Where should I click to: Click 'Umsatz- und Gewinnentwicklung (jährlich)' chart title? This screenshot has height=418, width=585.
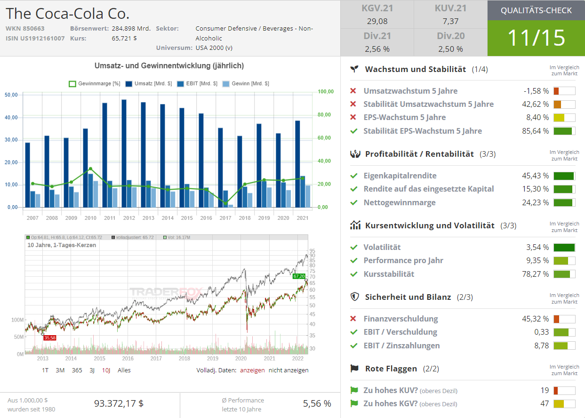coord(169,66)
